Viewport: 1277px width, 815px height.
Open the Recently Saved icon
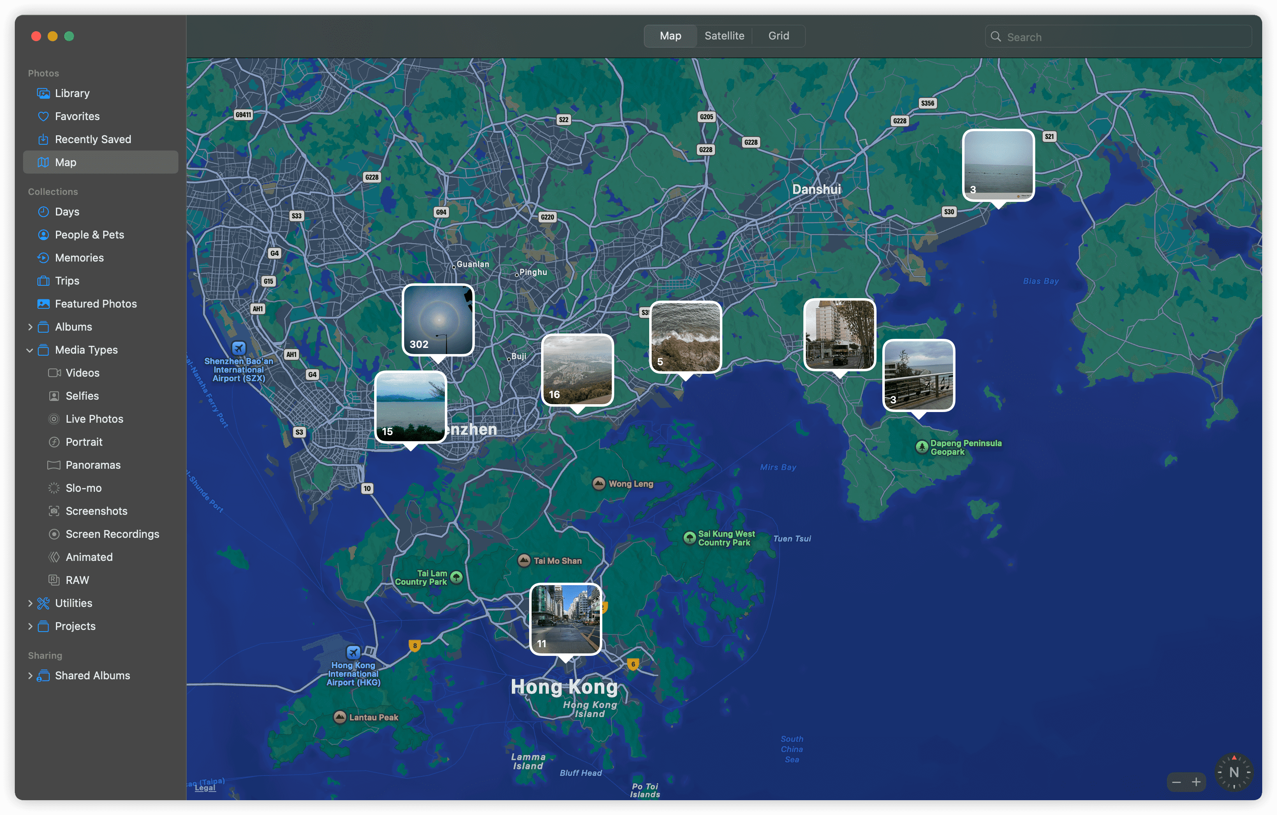pos(44,139)
